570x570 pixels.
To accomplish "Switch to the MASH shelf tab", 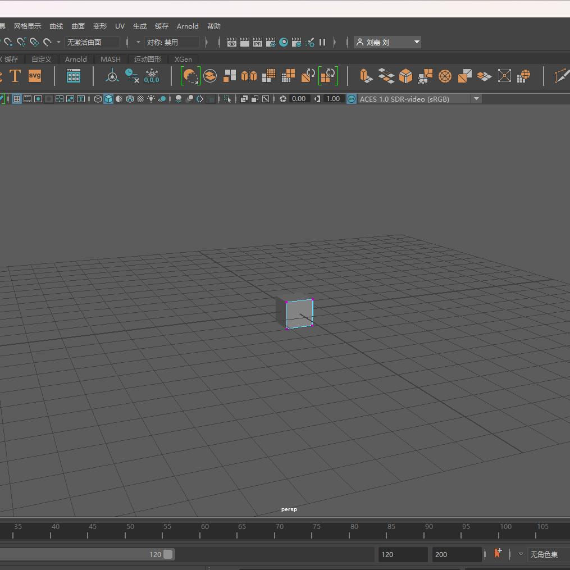I will (111, 60).
